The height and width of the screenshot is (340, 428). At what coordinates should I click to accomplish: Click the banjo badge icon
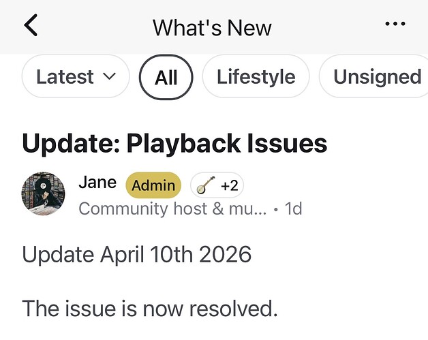point(206,185)
